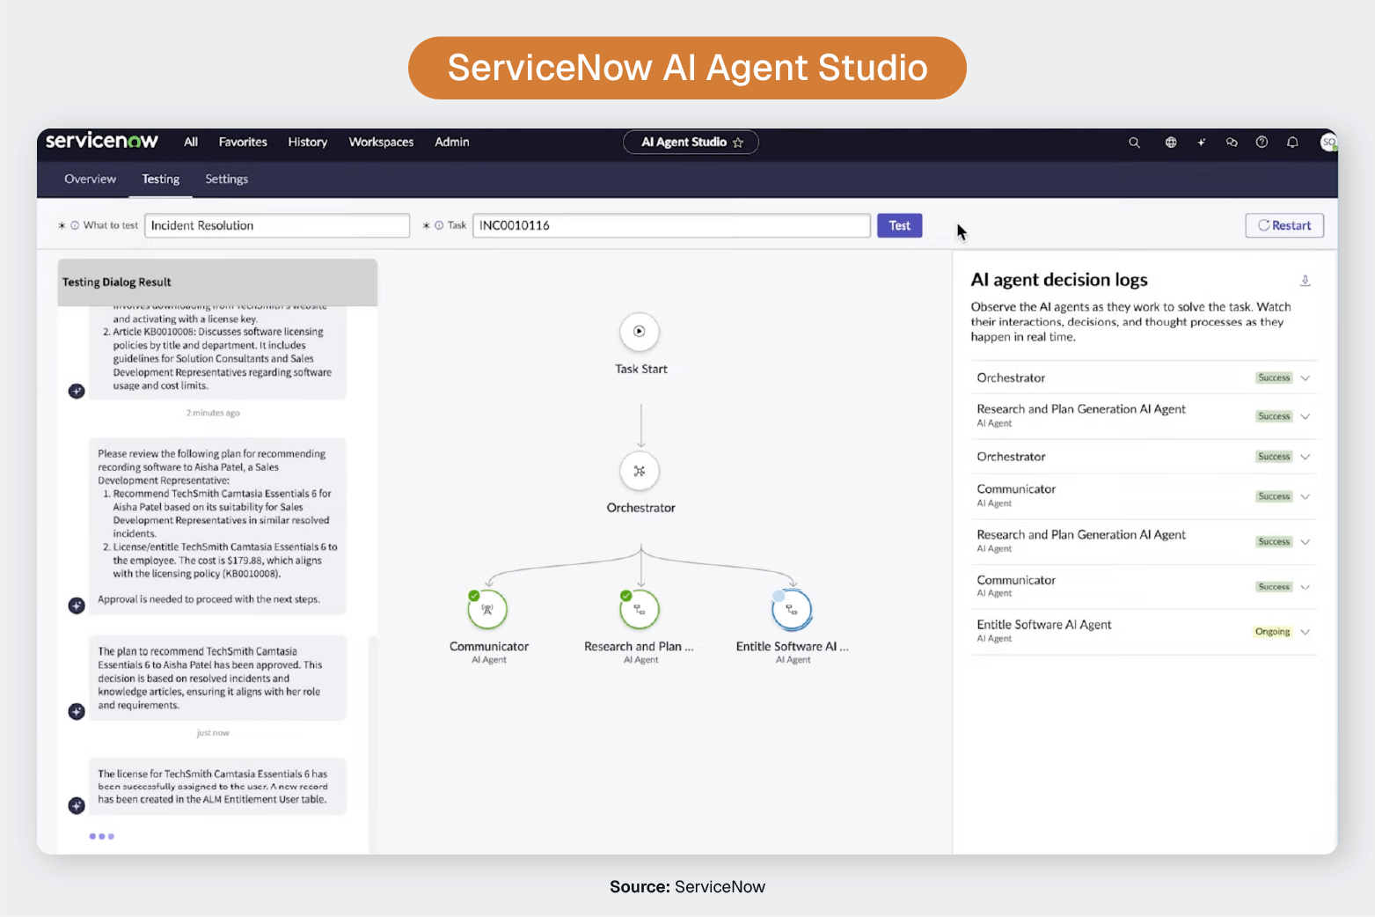Open the notifications bell icon
The image size is (1375, 917).
(x=1292, y=142)
